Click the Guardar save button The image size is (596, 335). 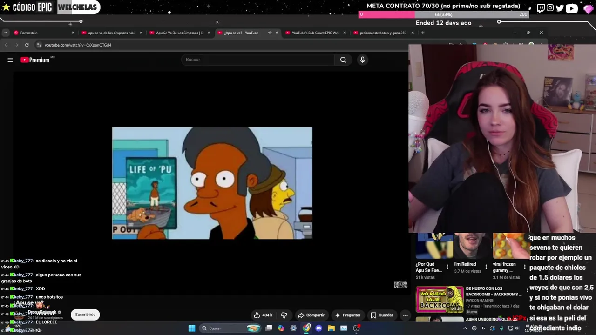(382, 315)
